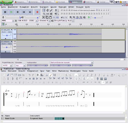Select the whole note duration in TuxGuitar

tap(76, 75)
